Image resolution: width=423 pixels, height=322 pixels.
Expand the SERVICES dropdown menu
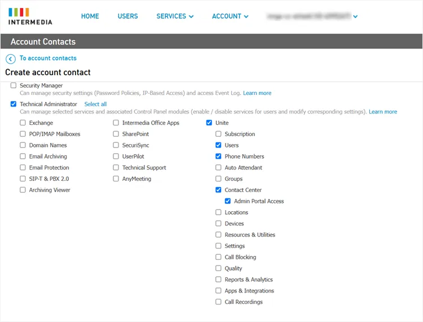(x=175, y=16)
